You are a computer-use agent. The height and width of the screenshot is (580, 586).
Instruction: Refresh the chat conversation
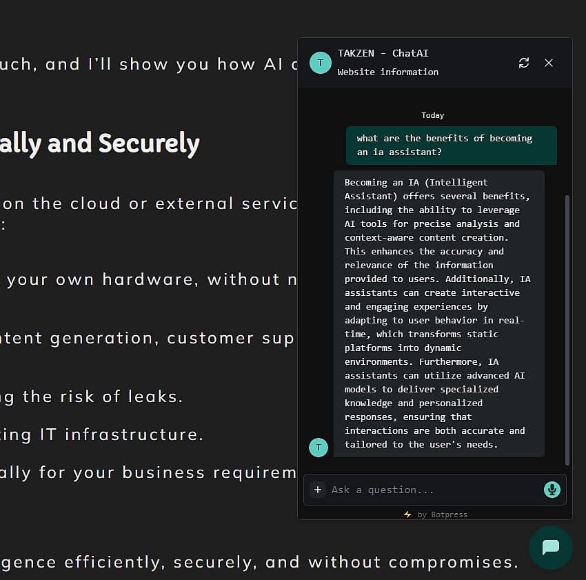click(x=524, y=63)
